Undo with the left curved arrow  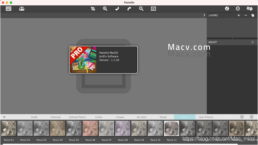(x=117, y=9)
